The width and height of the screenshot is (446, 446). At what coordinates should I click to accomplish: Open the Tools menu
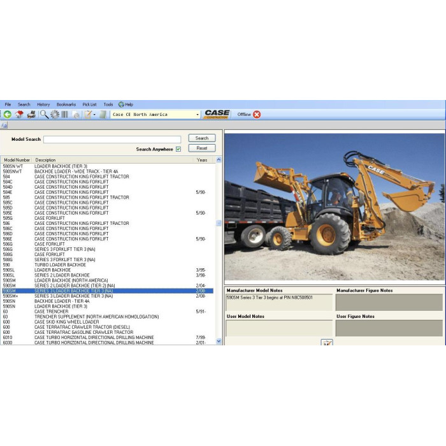(x=108, y=104)
